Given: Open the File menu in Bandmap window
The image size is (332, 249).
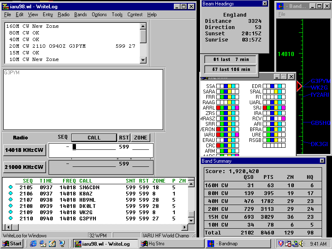Looking at the screenshot, I should pos(282,14).
